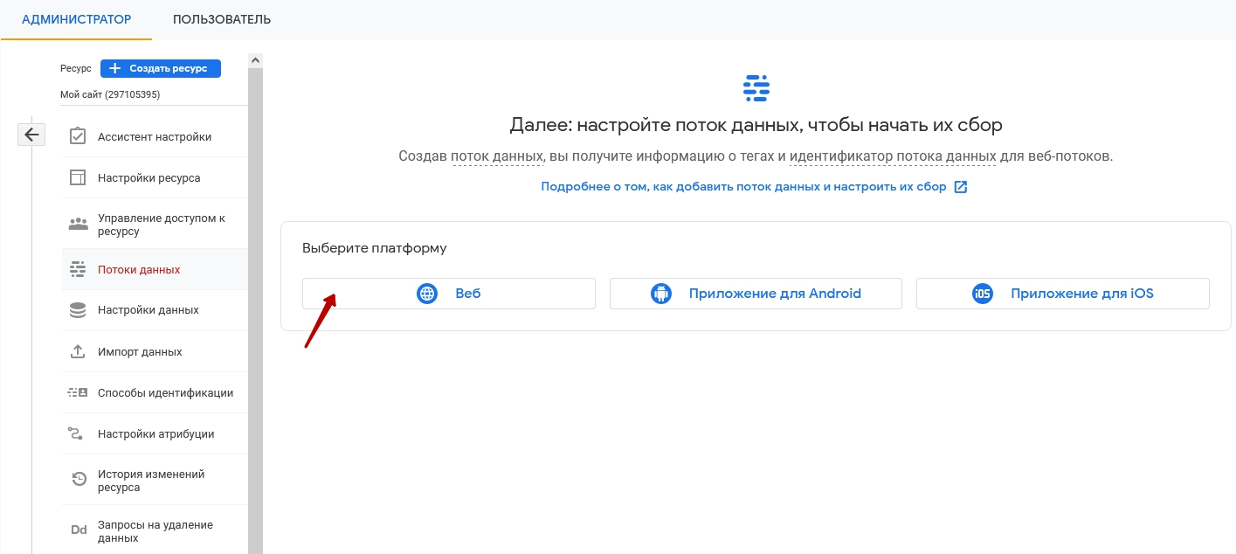Click the upload icon for Импорт данных
This screenshot has width=1236, height=554.
click(78, 351)
